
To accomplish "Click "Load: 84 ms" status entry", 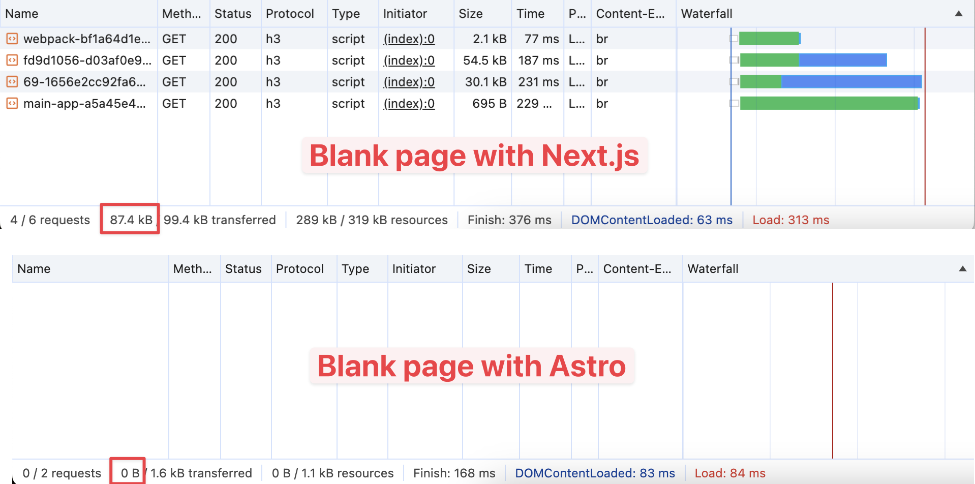I will tap(729, 473).
